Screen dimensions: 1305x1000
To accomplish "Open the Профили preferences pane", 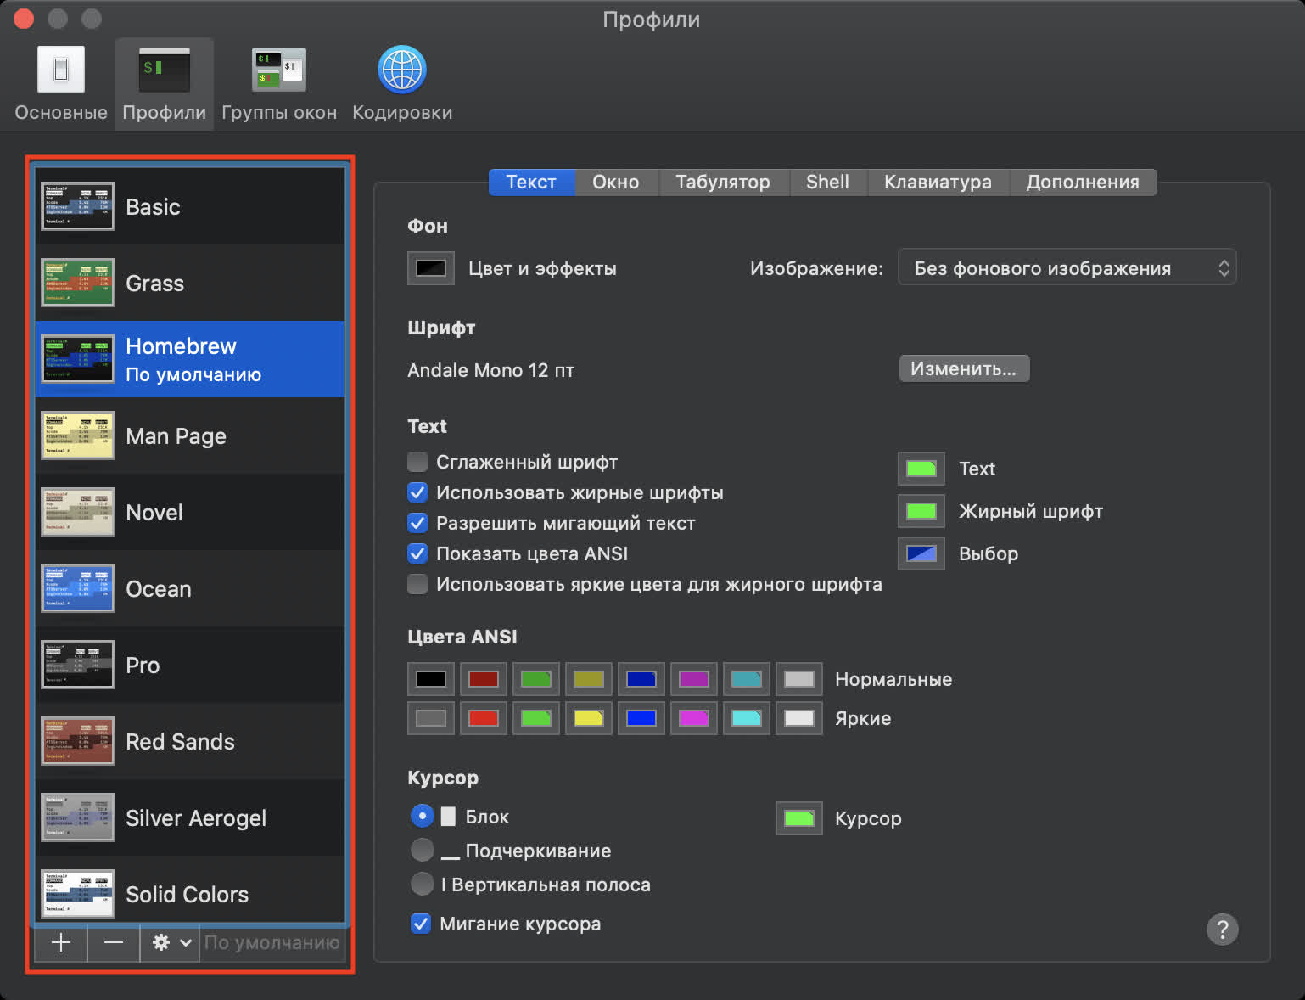I will tap(165, 83).
